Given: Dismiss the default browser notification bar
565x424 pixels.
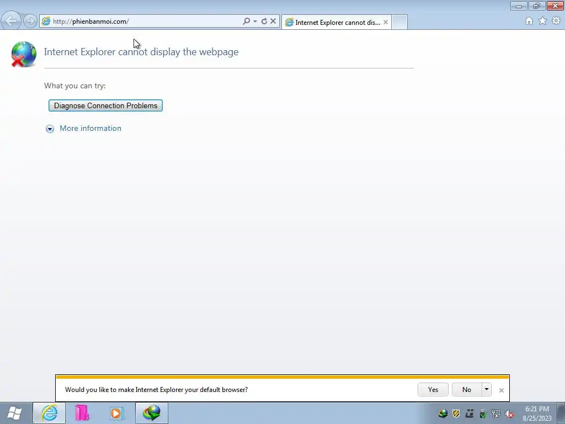Looking at the screenshot, I should coord(501,390).
